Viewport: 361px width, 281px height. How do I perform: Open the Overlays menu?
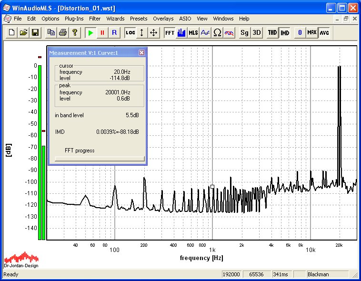pos(163,19)
